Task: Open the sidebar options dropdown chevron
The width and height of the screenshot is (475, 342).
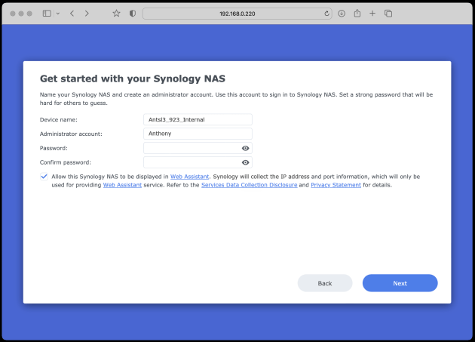Action: [x=58, y=14]
